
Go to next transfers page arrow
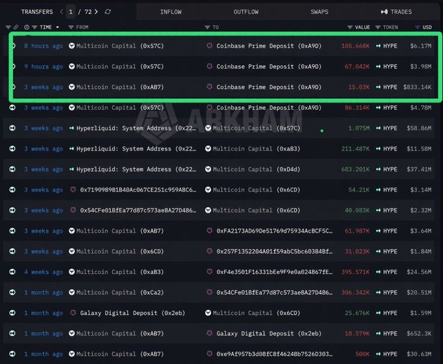tap(96, 12)
